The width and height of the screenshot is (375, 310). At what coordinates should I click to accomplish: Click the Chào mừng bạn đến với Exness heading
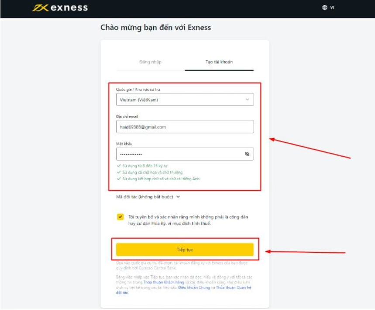click(155, 28)
